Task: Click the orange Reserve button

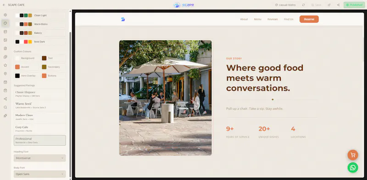Action: point(309,19)
